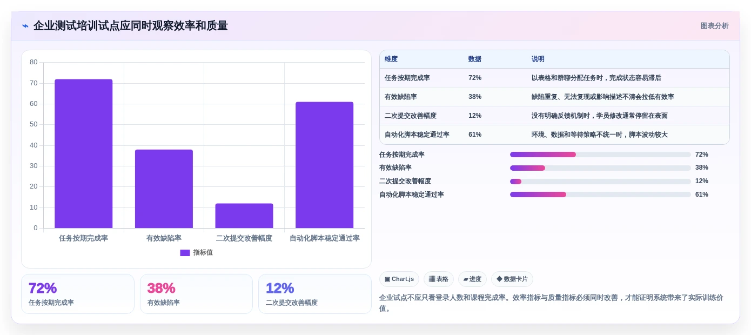The image size is (751, 335).
Task: Select the 数据卡片 tag chip
Action: [x=512, y=279]
